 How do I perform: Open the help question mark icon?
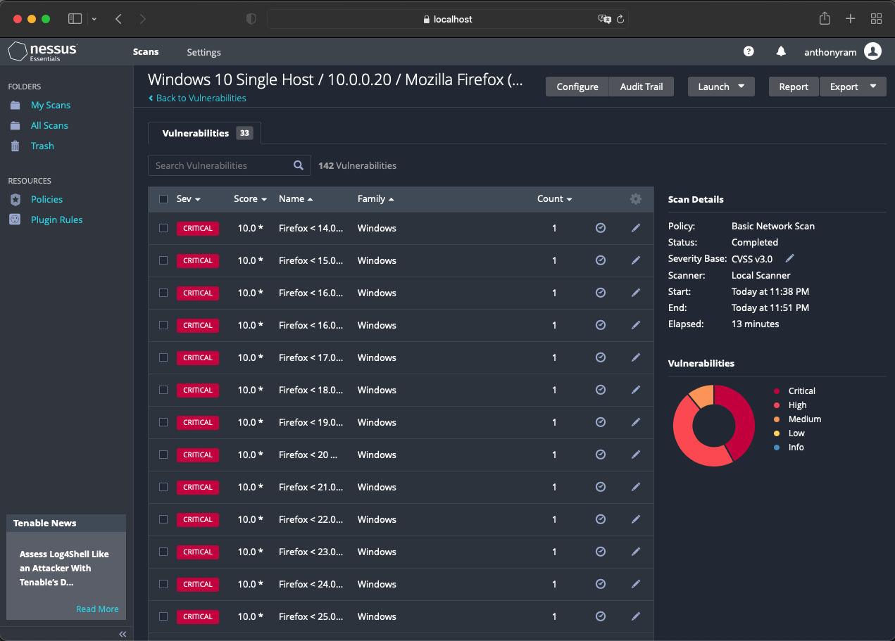749,51
